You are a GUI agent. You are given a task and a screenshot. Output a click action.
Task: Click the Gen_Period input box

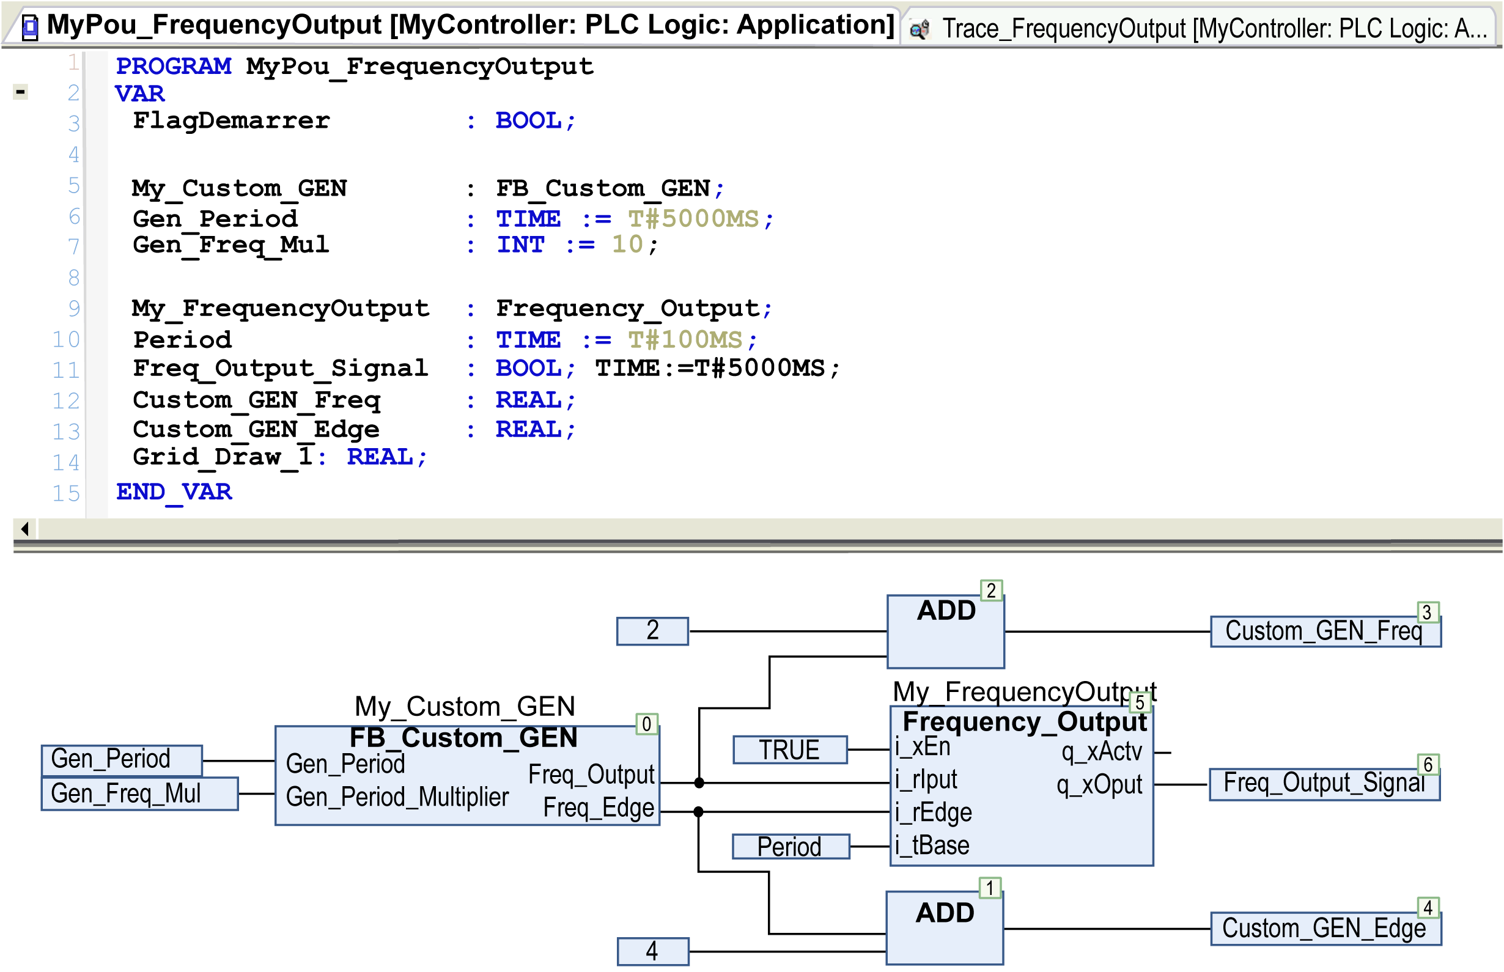122,759
